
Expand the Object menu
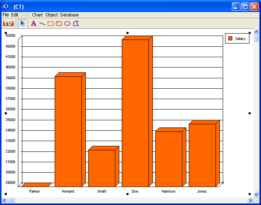[51, 15]
